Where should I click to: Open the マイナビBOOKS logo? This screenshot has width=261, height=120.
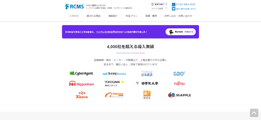tap(114, 74)
